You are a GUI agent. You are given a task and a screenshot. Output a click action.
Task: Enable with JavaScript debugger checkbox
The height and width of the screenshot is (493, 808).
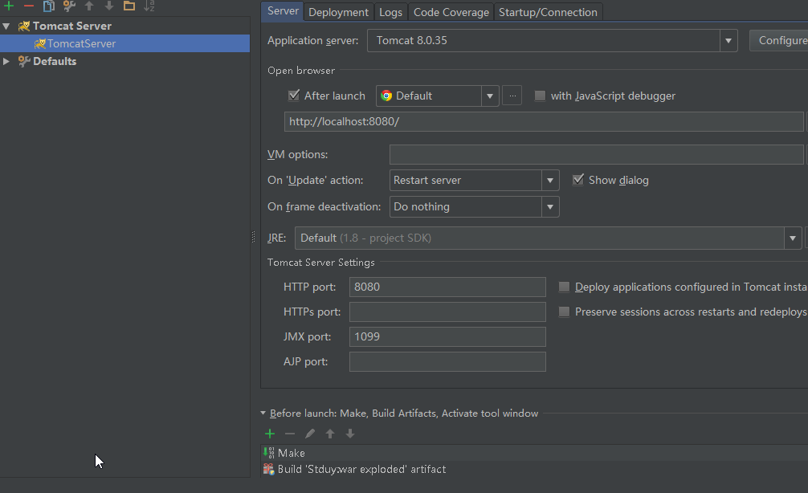[540, 96]
